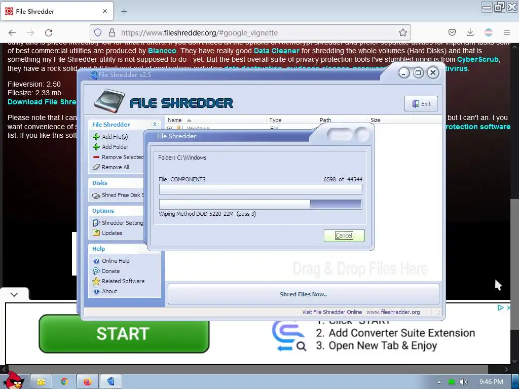The width and height of the screenshot is (519, 389).
Task: Click the AdChoices icon on the banner ad
Action: point(500,307)
